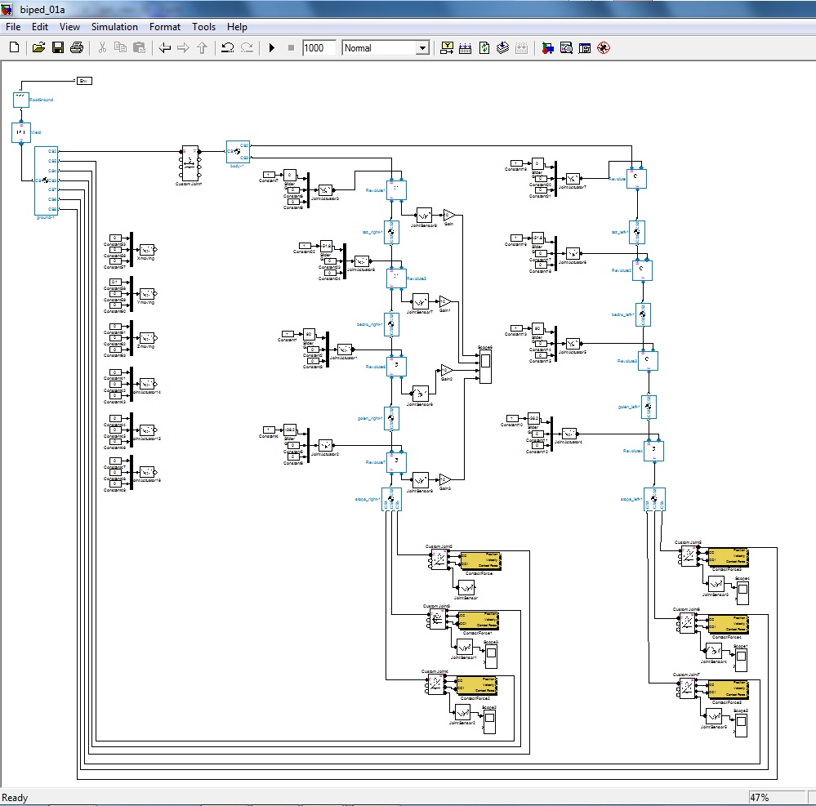The height and width of the screenshot is (806, 816).
Task: Expand the Normal simulation mode dropdown
Action: 421,48
